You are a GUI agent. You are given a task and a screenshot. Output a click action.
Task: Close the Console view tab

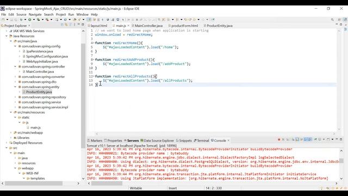228,140
